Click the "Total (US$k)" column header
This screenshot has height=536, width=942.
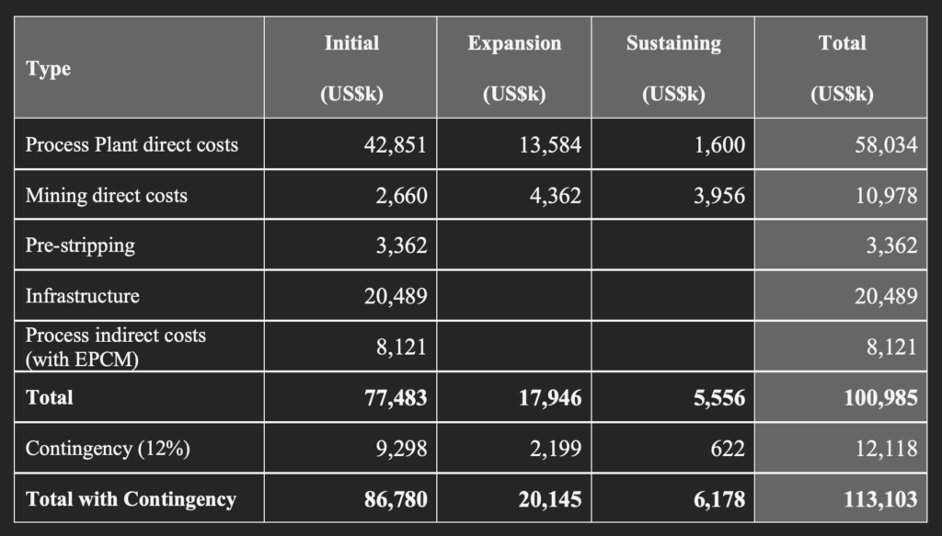tap(842, 68)
